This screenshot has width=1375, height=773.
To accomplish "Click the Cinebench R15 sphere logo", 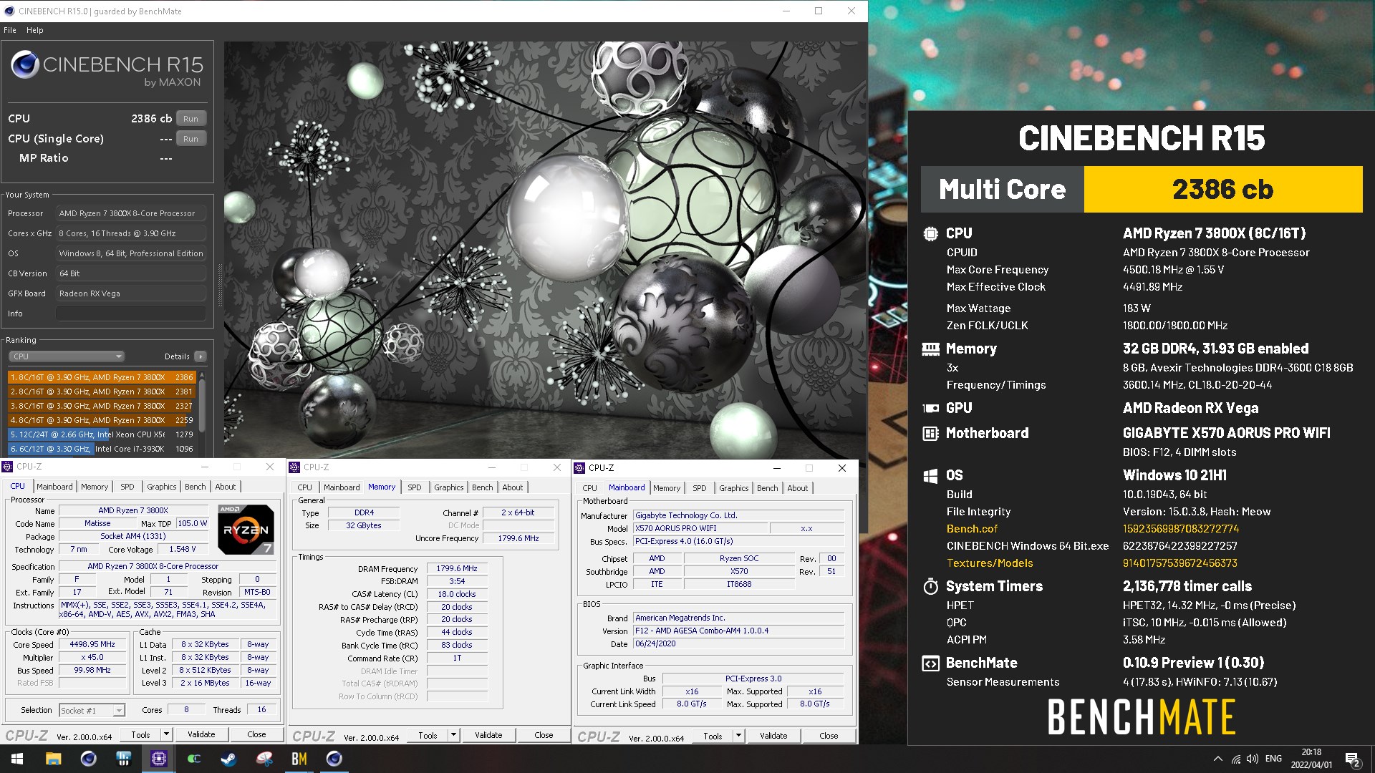I will point(24,65).
